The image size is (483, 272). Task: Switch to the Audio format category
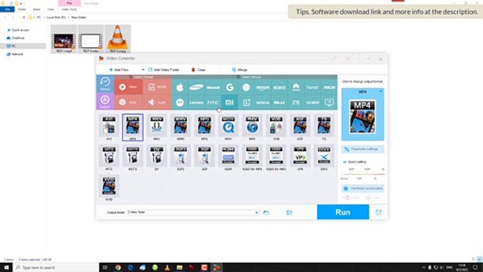[x=157, y=102]
